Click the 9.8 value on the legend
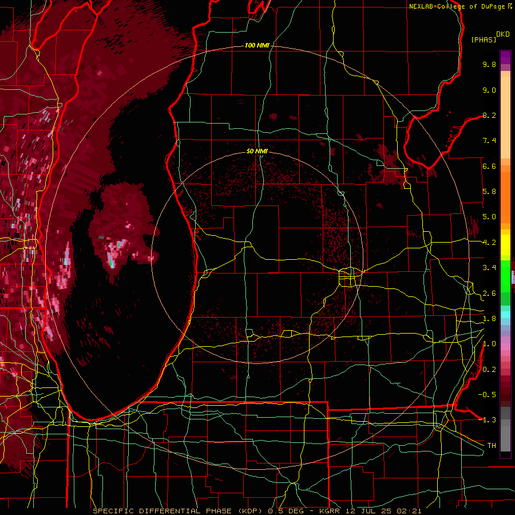 point(489,64)
